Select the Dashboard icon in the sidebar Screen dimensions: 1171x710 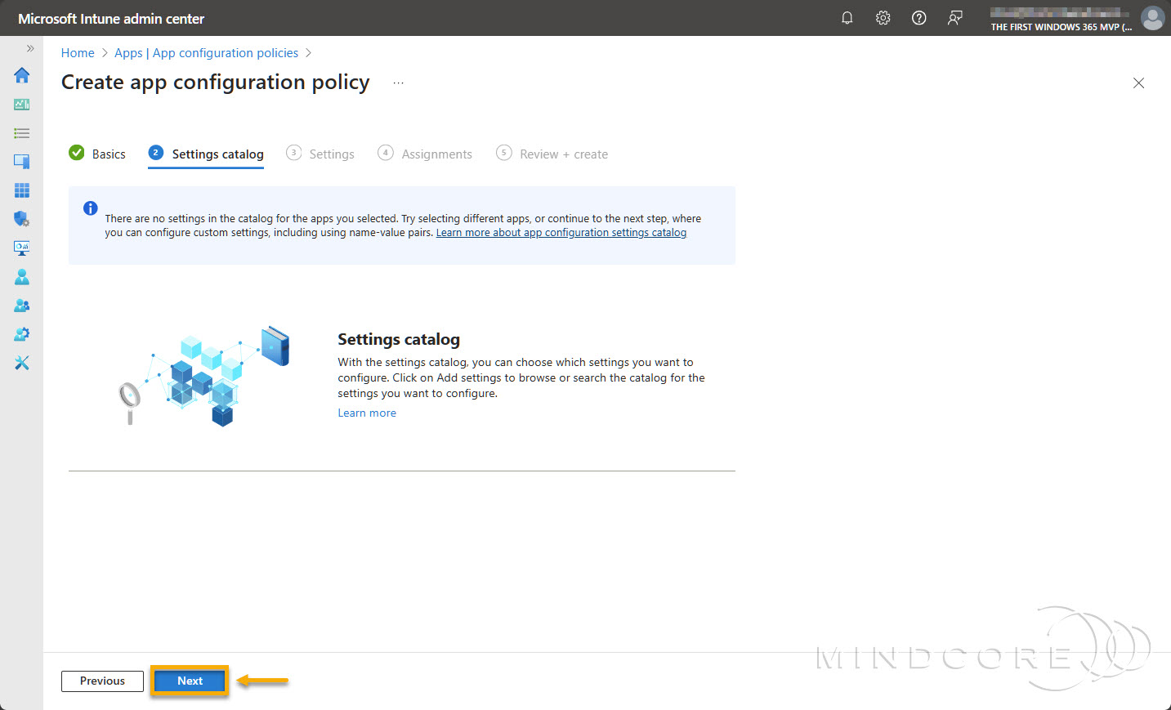21,104
